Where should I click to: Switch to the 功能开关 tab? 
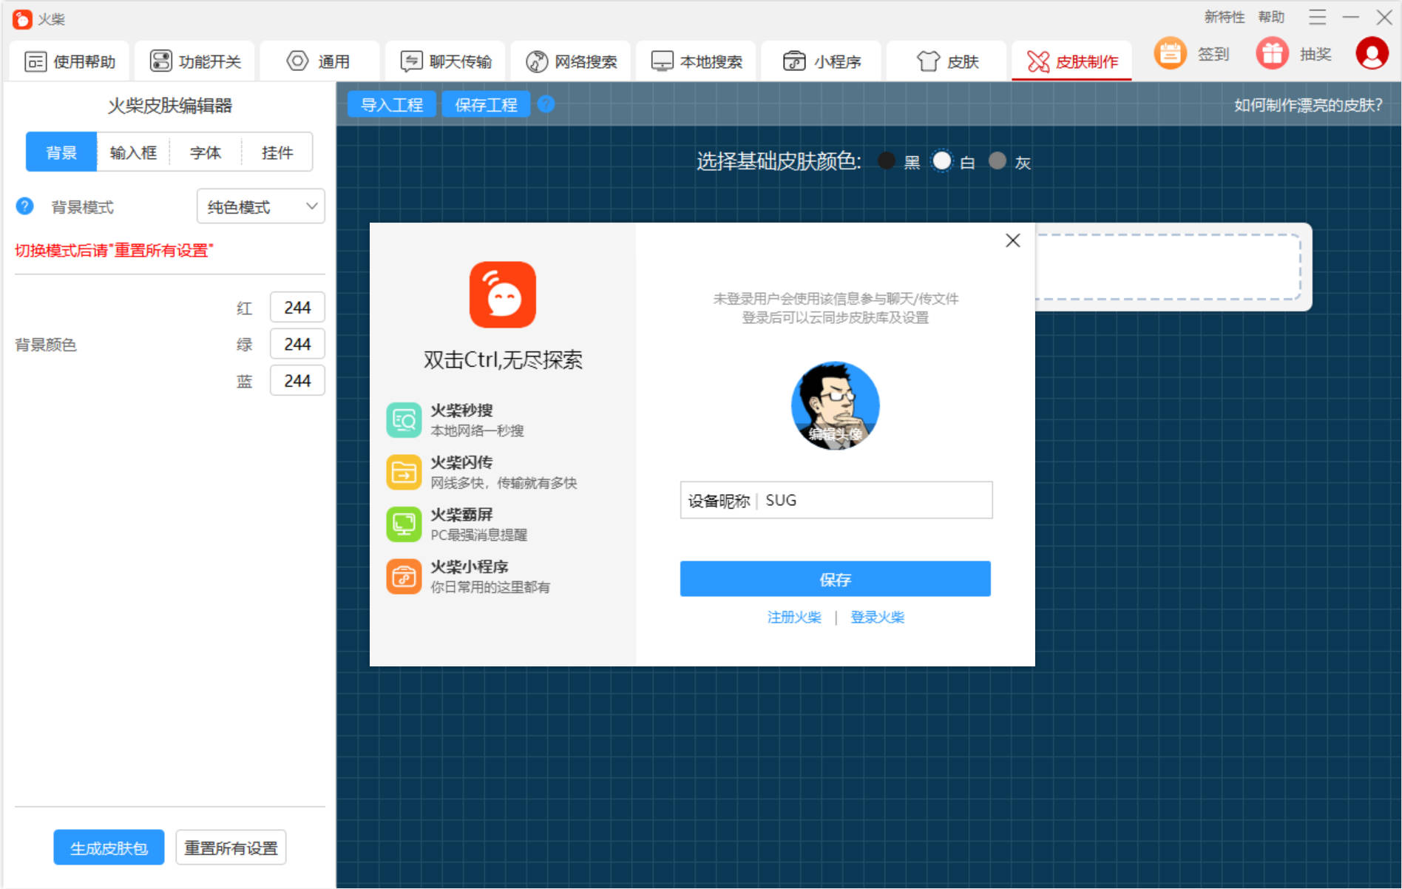(x=195, y=61)
